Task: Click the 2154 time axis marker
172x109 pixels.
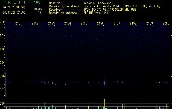Action: 68,23
